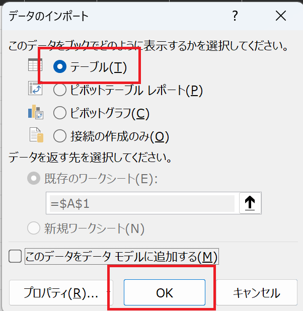Select 新規ワークシート(N) radio button
Image resolution: width=303 pixels, height=311 pixels.
[34, 228]
